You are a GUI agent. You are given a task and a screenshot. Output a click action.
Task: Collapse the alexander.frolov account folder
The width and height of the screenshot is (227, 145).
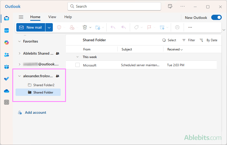tap(19, 76)
